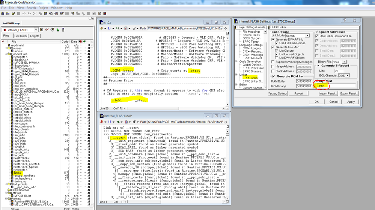Open the Search menu
This screenshot has width=375, height=210.
(x=31, y=7)
